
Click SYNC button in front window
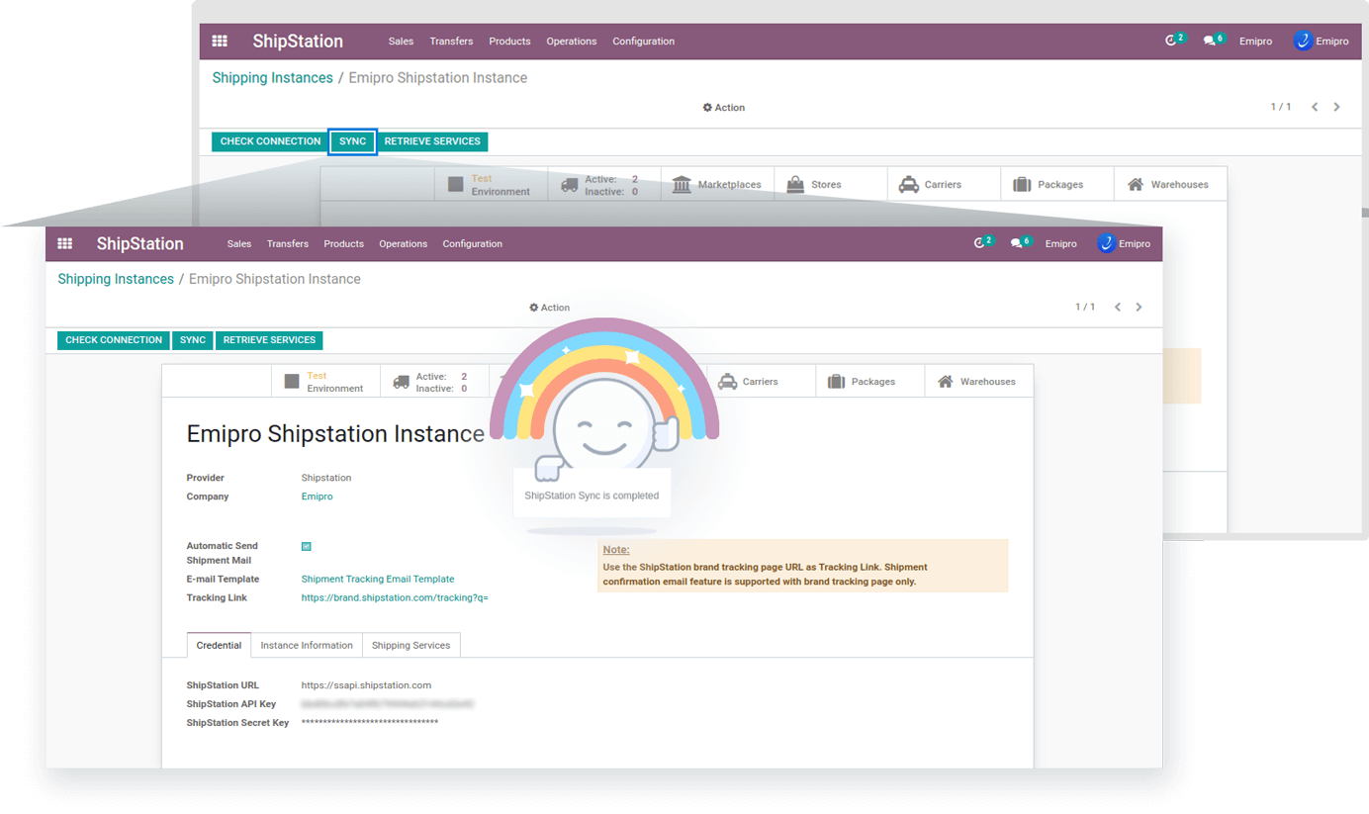[193, 340]
